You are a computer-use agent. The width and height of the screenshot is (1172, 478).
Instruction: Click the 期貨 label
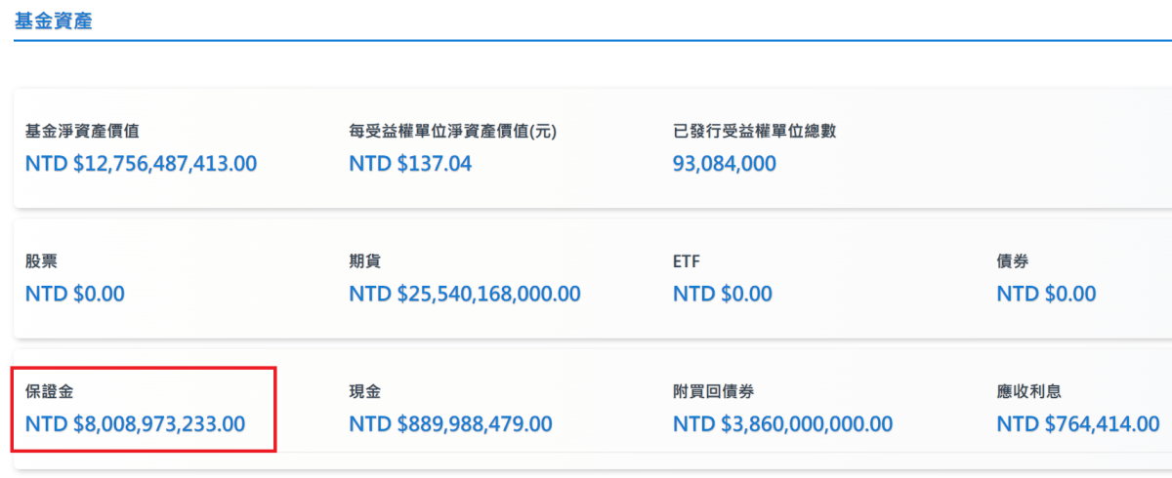pyautogui.click(x=365, y=261)
